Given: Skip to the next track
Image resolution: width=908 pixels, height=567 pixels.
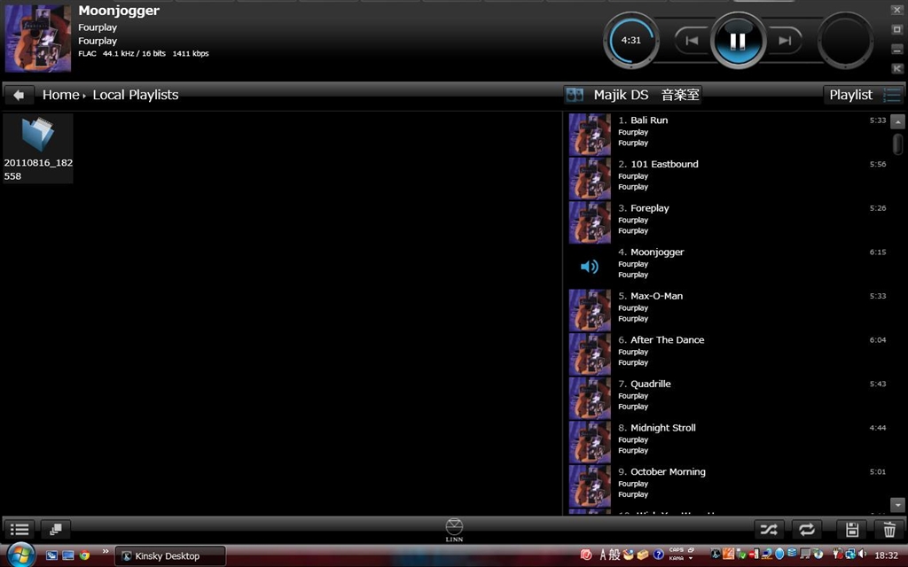Looking at the screenshot, I should pos(785,41).
